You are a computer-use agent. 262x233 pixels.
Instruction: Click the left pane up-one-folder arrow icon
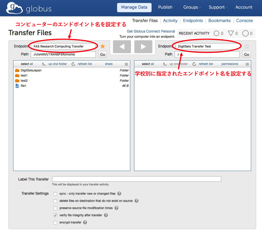(44, 64)
